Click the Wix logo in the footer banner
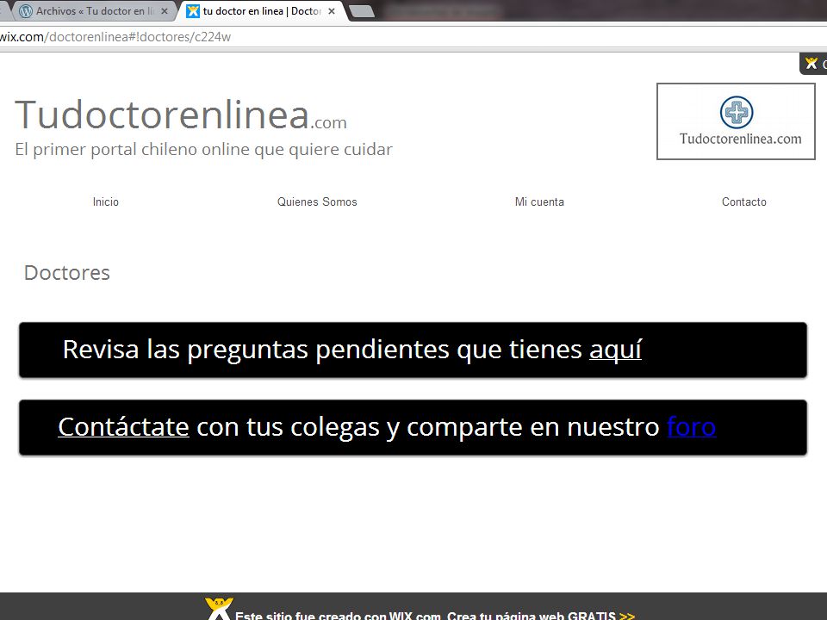This screenshot has height=620, width=827. [218, 609]
